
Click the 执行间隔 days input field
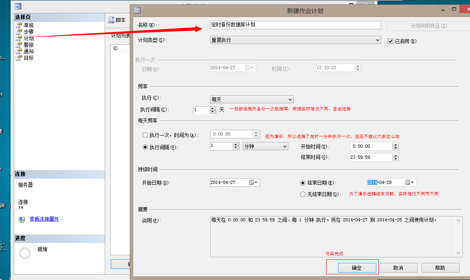coord(202,110)
